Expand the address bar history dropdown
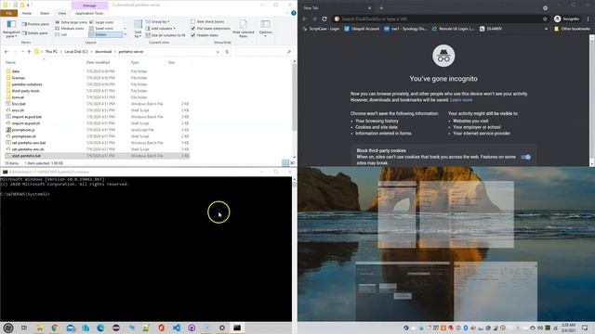This screenshot has width=595, height=334. coord(218,52)
